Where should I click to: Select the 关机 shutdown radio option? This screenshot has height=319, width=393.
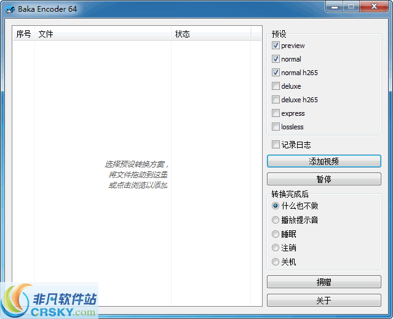point(276,262)
